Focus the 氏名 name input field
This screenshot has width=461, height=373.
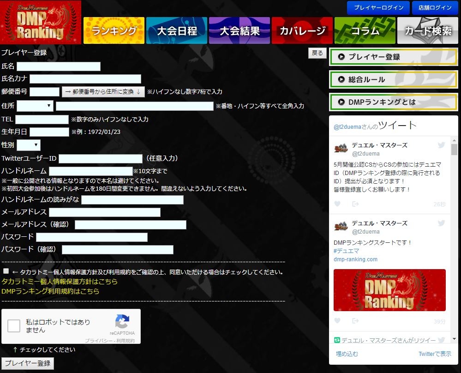point(59,66)
